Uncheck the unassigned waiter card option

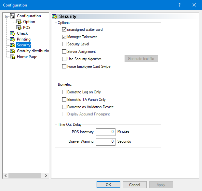pyautogui.click(x=64, y=30)
